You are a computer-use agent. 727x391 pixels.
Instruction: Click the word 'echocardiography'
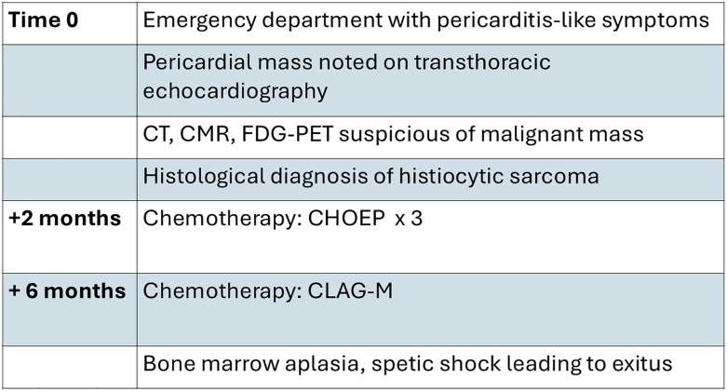236,91
